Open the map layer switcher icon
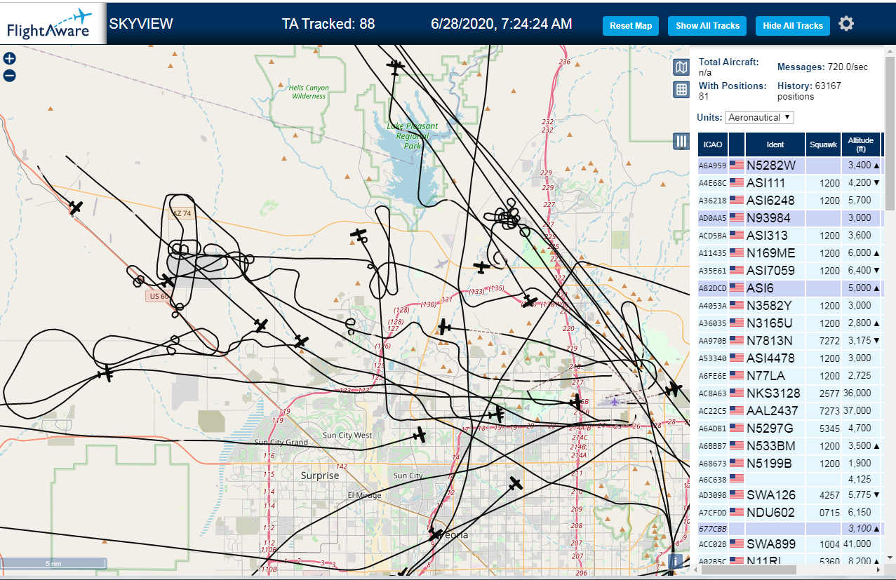 click(x=681, y=67)
